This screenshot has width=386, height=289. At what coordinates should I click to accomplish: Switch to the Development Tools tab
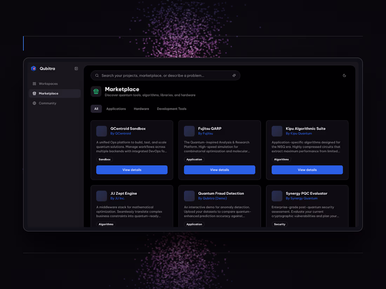coord(172,109)
